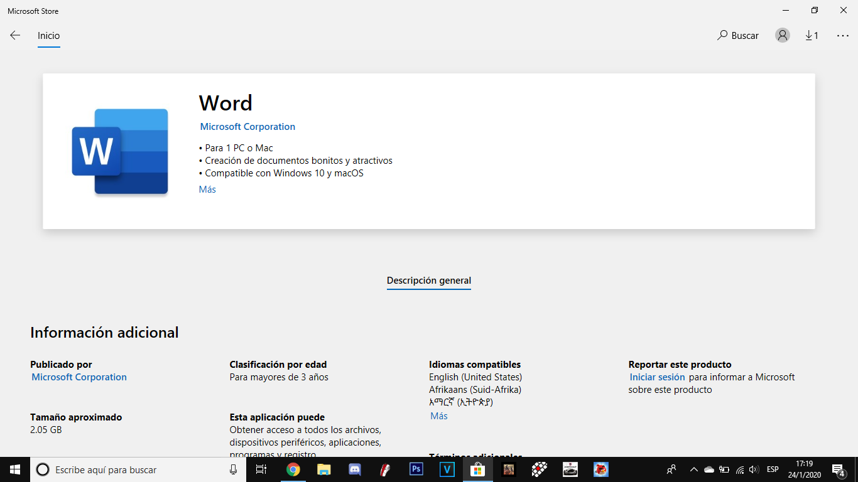Go back with the back arrow
Screen dimensions: 858x482
[x=15, y=36]
